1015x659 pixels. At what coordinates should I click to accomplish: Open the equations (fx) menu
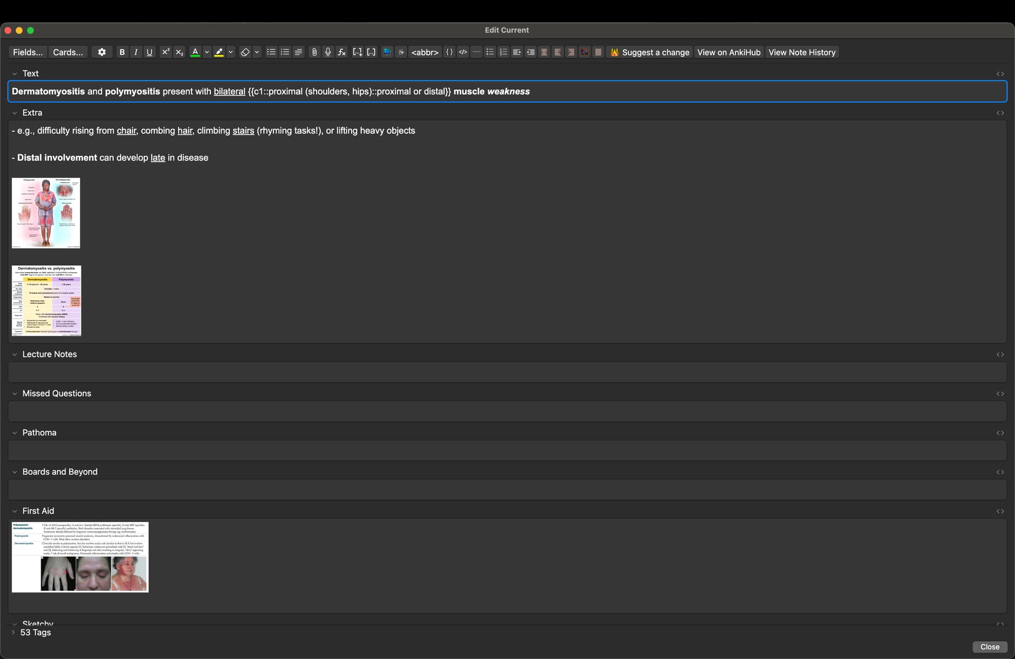[x=342, y=52]
